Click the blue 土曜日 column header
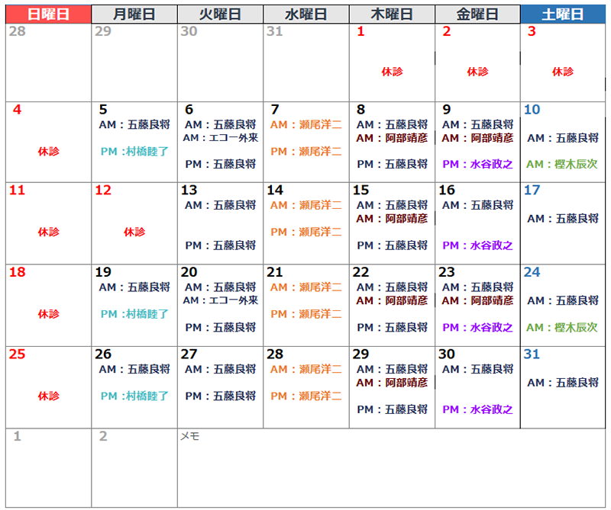The image size is (611, 510). coord(563,14)
